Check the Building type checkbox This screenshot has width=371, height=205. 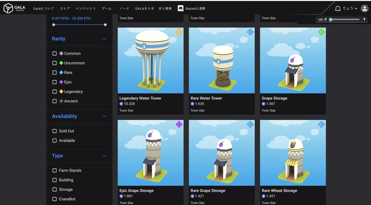[54, 180]
